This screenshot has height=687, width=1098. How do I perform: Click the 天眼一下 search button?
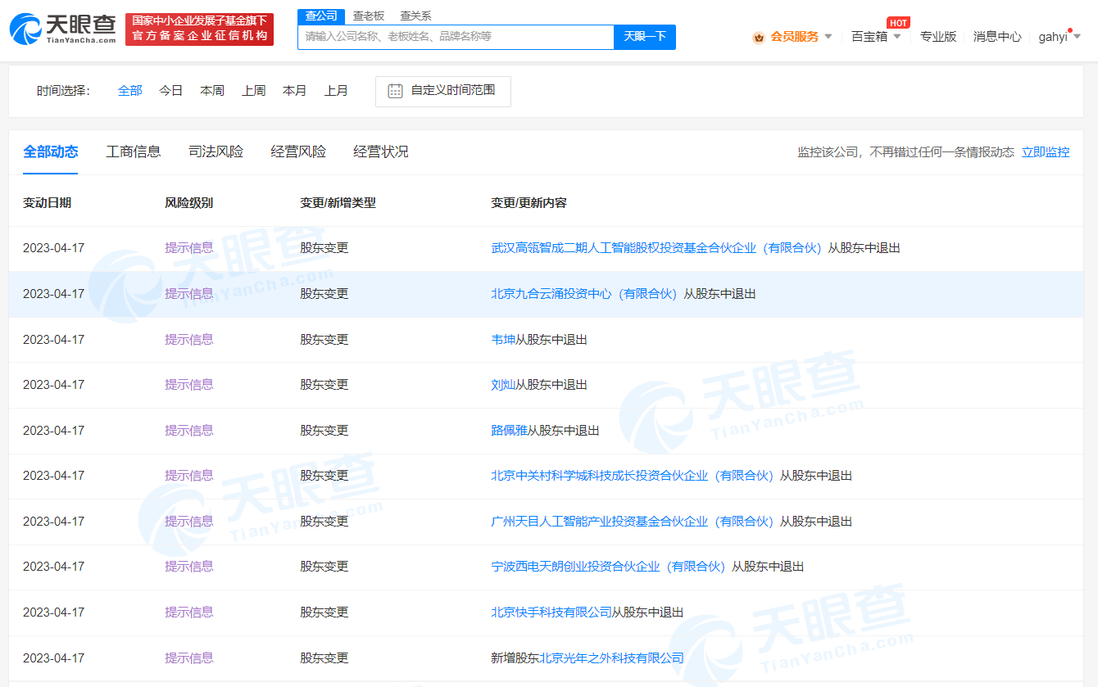[645, 37]
